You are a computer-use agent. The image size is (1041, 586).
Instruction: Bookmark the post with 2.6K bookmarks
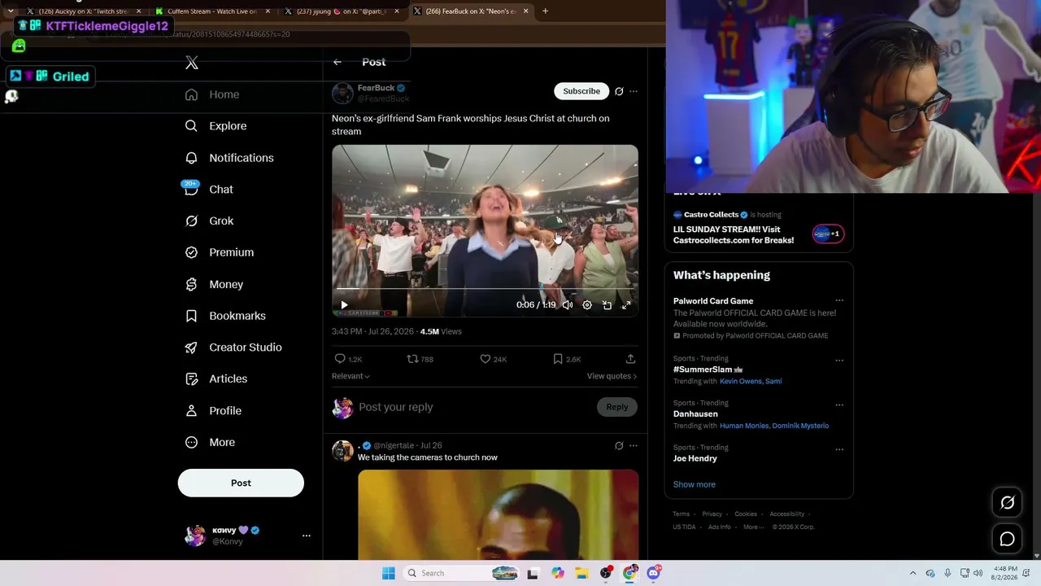point(558,359)
